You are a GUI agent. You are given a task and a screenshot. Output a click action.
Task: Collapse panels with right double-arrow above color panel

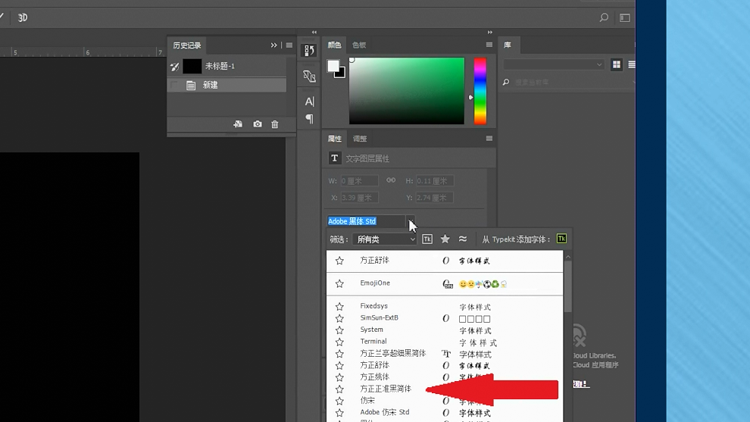[x=490, y=32]
